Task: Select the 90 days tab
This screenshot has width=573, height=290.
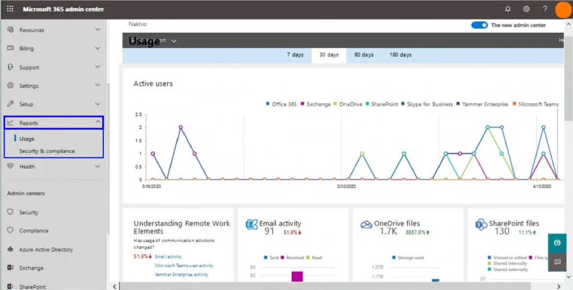Action: click(x=364, y=55)
